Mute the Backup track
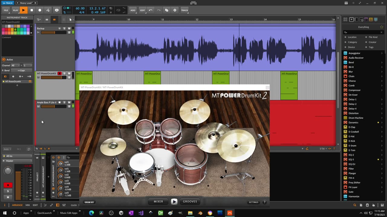 (x=69, y=28)
